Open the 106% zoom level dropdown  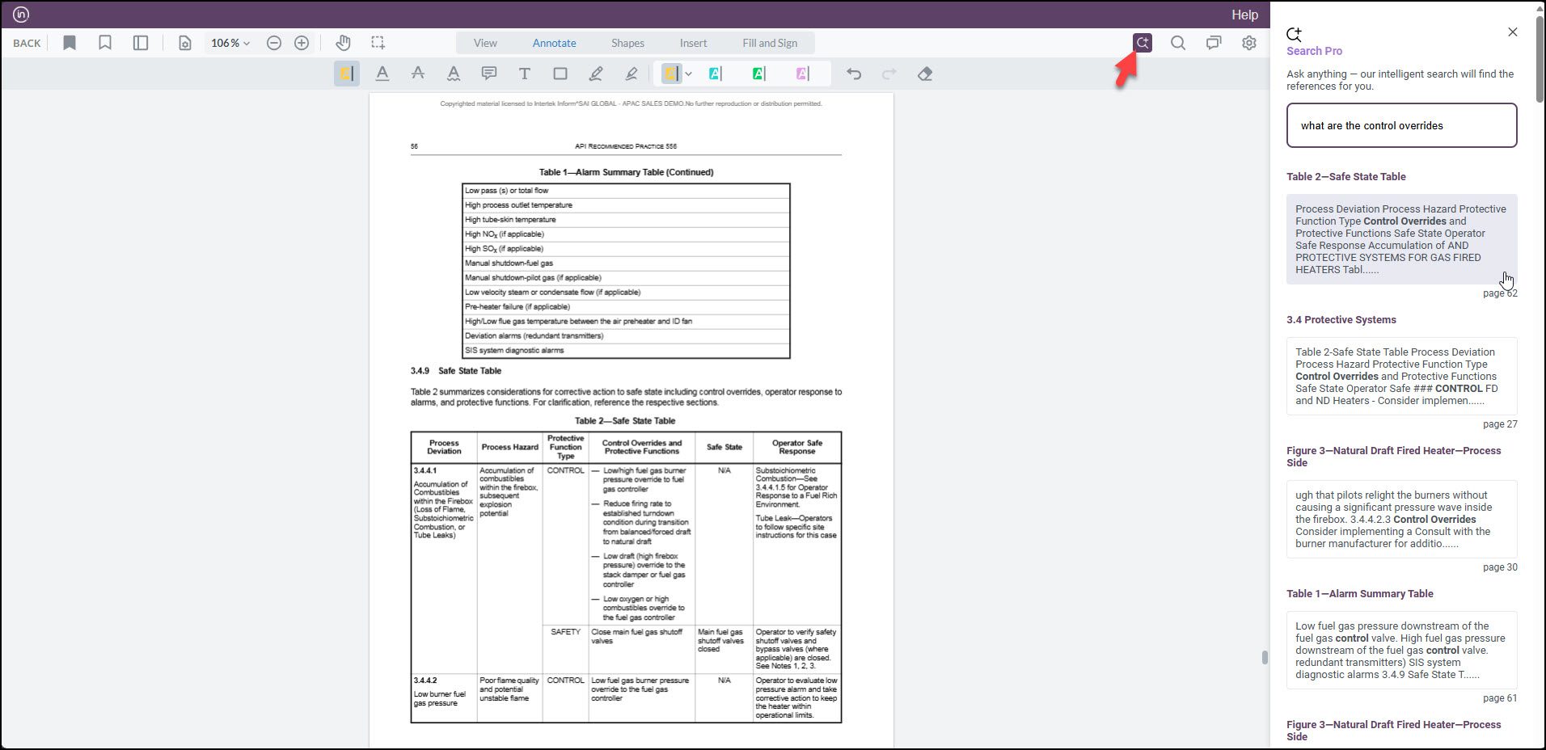(x=230, y=43)
